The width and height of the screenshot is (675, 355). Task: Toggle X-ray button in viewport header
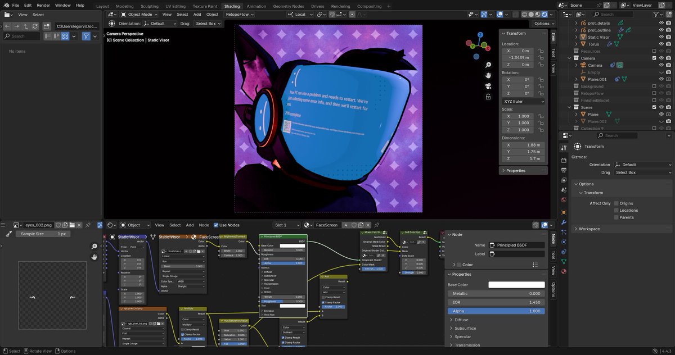pyautogui.click(x=515, y=15)
